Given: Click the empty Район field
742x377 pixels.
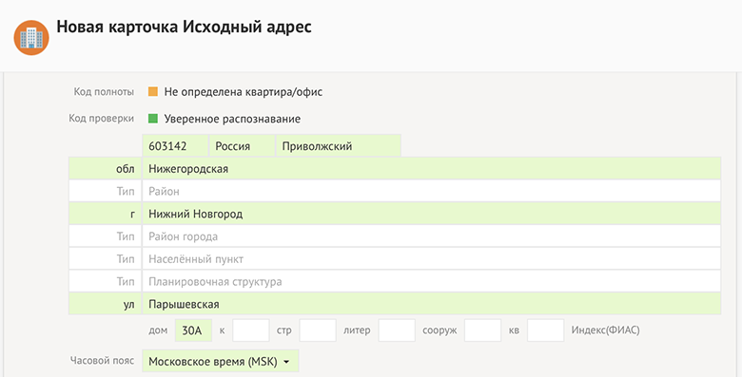Looking at the screenshot, I should (432, 191).
